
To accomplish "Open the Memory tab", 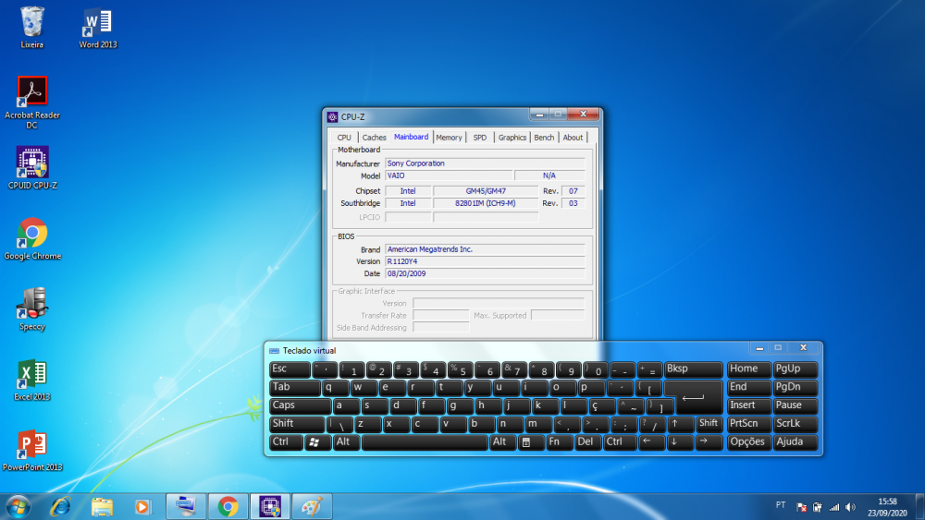I will (449, 138).
